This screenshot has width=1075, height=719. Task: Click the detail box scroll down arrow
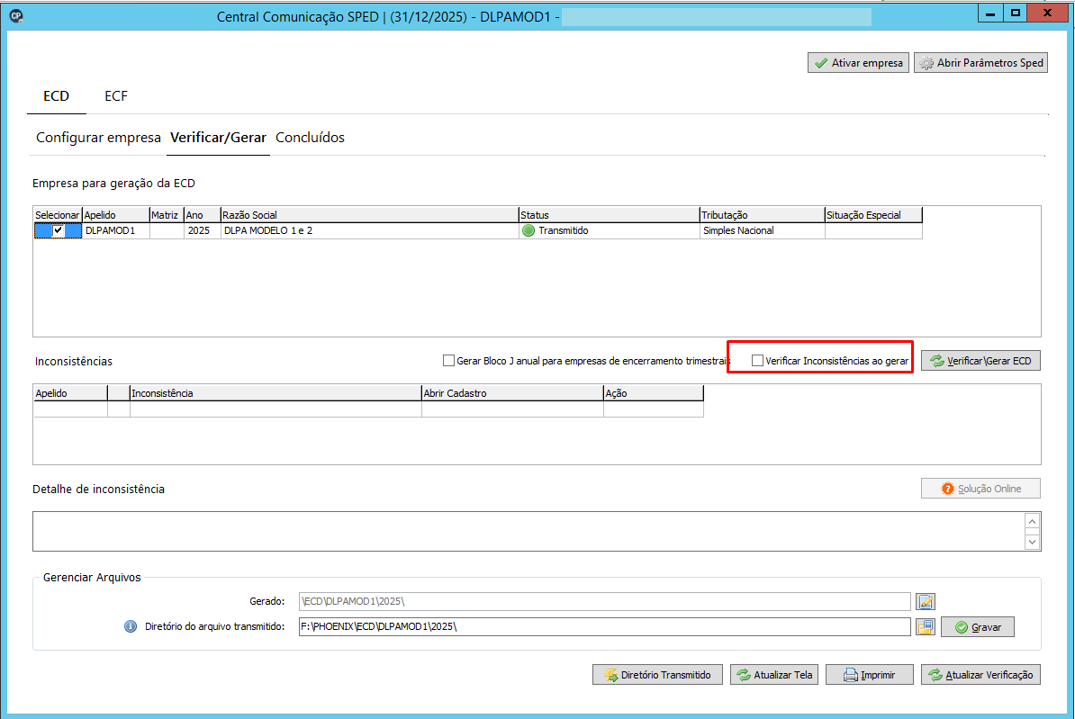click(x=1033, y=542)
